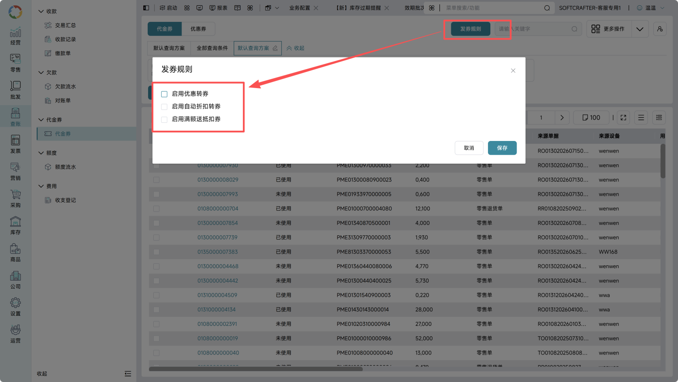
Task: Collapse the 收款 tree group
Action: [41, 11]
